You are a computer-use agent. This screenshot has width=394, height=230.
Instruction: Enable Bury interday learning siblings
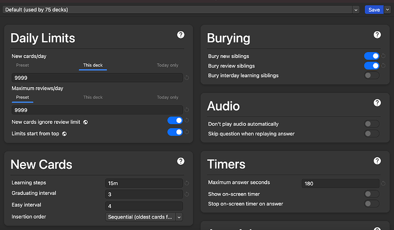pos(371,76)
